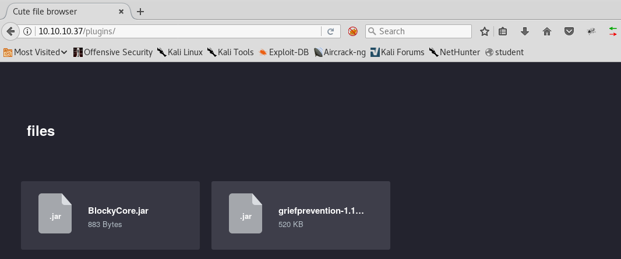Open the downloads arrow icon
621x259 pixels.
(x=524, y=31)
